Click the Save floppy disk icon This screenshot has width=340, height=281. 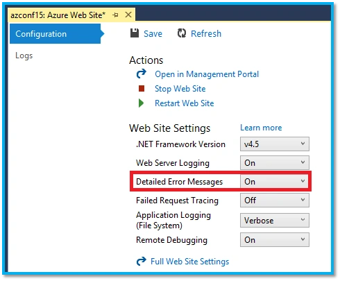[x=135, y=33]
